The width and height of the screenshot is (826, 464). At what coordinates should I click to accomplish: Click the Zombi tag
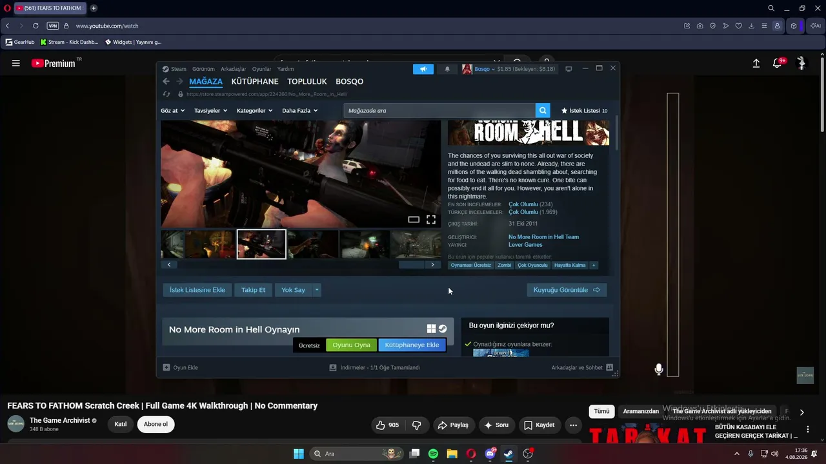[504, 265]
